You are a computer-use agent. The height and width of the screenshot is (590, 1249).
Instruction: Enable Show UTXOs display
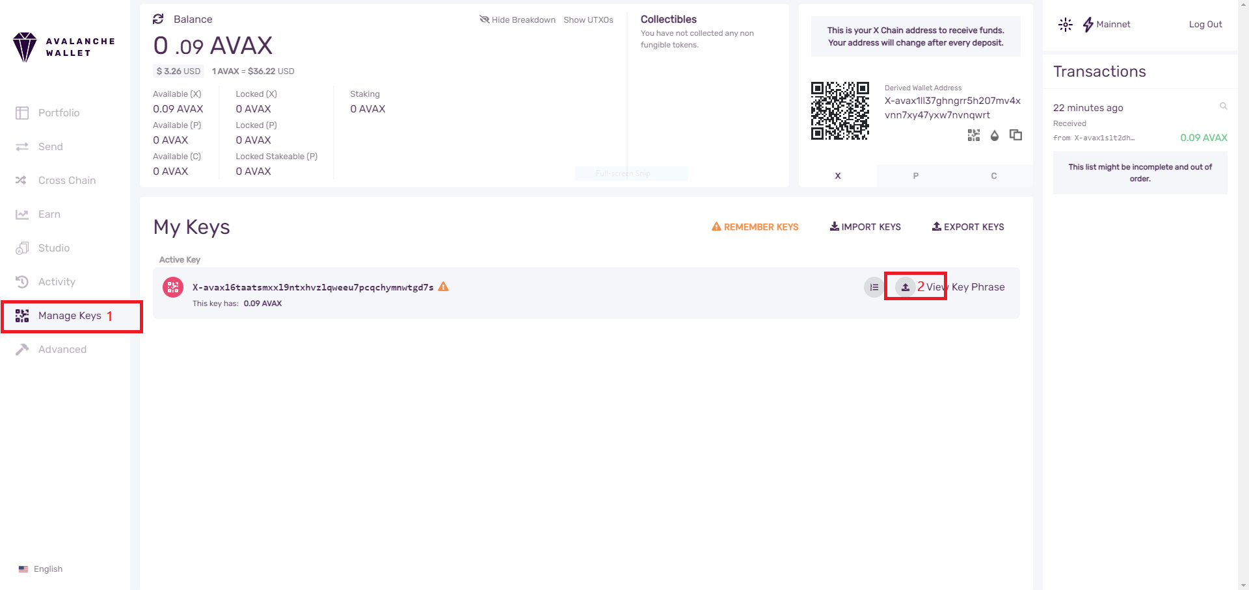point(589,19)
